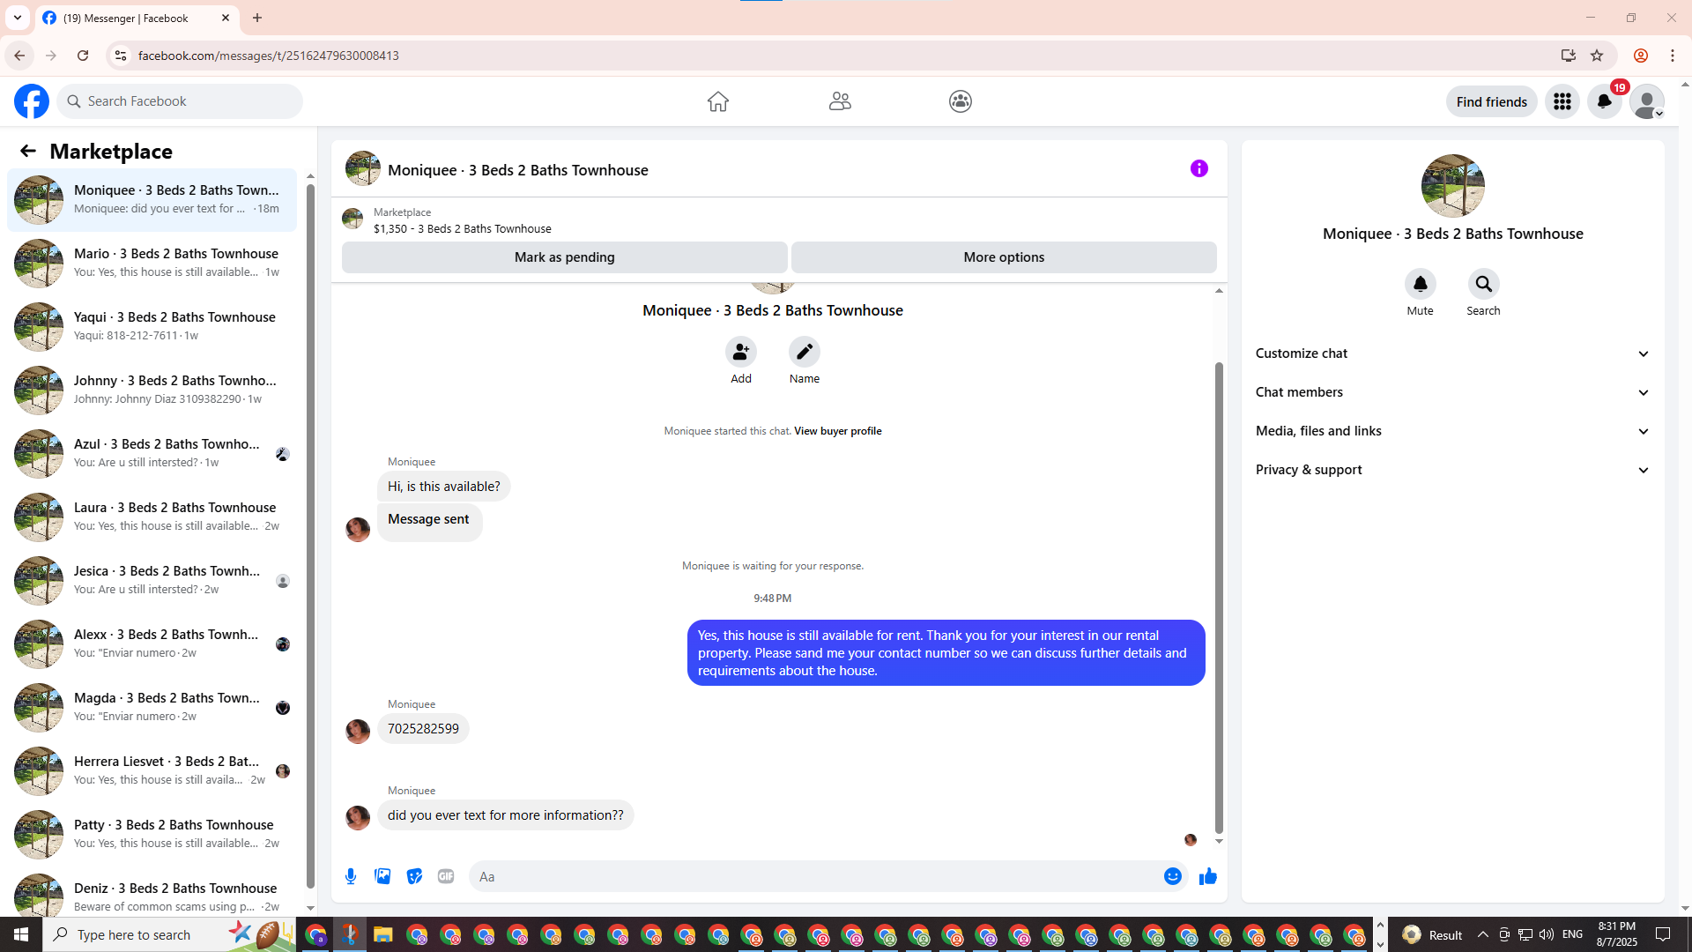Install app icon in address bar
The width and height of the screenshot is (1692, 952).
1568,56
